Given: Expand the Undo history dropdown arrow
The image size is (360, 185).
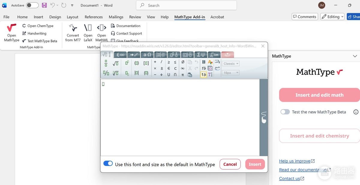Looking at the screenshot, I should tap(58, 5).
